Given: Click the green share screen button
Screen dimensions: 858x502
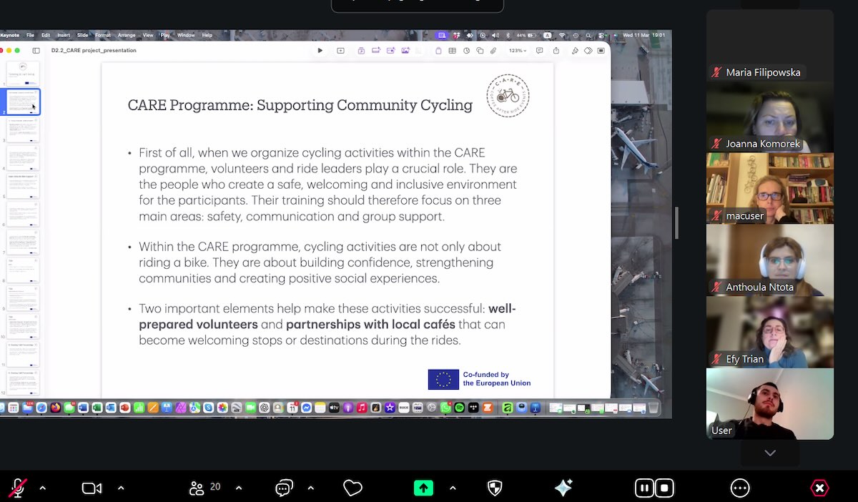Looking at the screenshot, I should tap(423, 488).
